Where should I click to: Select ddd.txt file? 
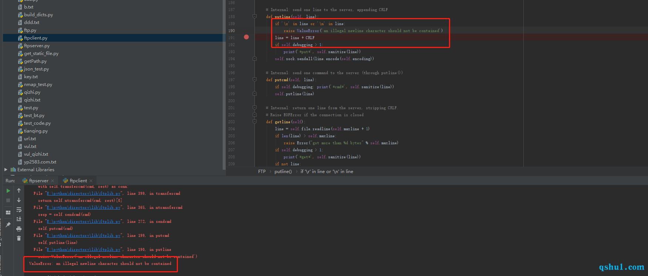pos(31,23)
